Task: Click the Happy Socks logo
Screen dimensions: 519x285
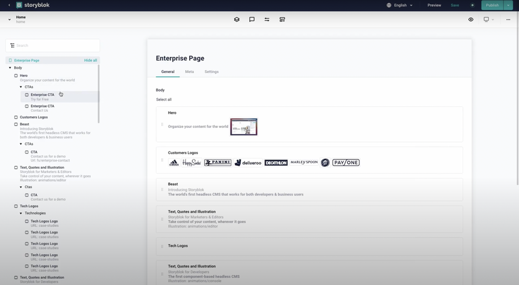Action: click(192, 163)
